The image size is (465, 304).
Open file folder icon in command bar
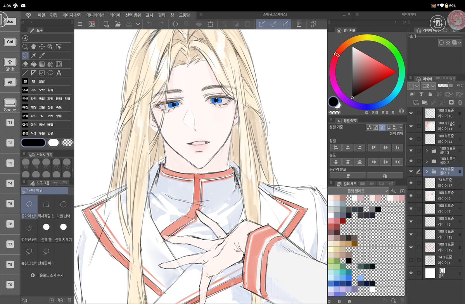click(118, 24)
